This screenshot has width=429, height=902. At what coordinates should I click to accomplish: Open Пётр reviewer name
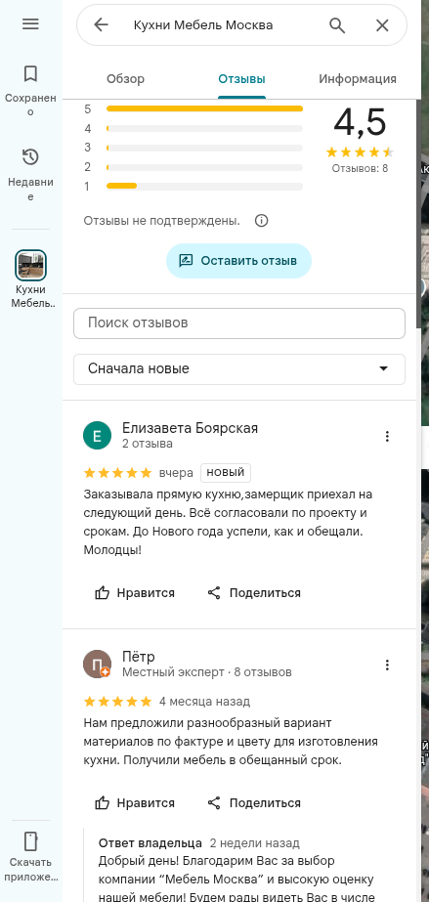(x=139, y=657)
